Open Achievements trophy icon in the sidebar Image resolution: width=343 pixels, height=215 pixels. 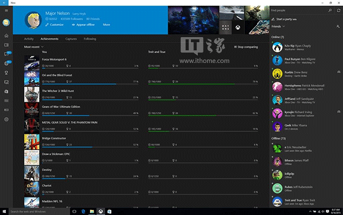tap(6, 73)
